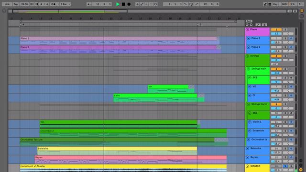Toggle Master solo/cue S button
The width and height of the screenshot is (306, 172).
[285, 166]
